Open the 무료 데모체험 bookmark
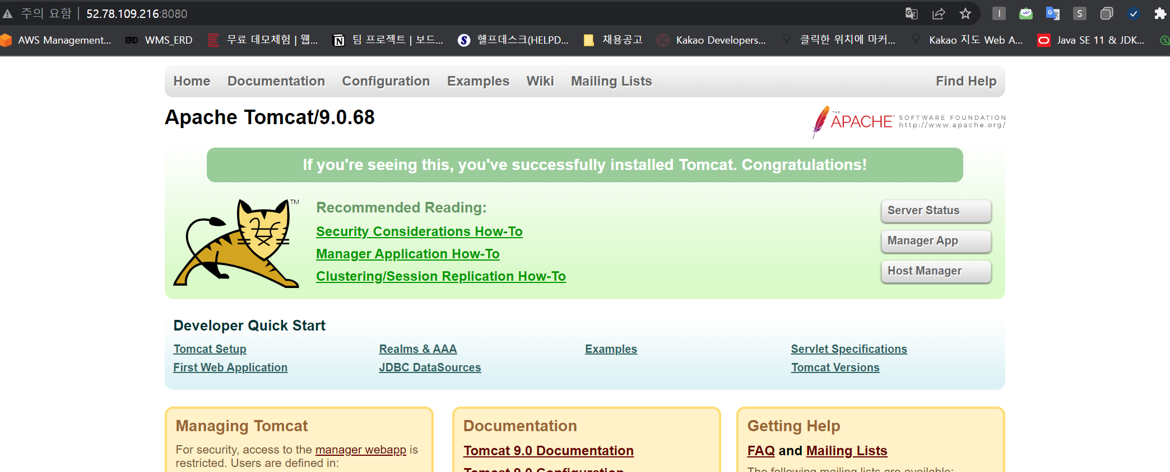The image size is (1170, 472). (x=263, y=40)
